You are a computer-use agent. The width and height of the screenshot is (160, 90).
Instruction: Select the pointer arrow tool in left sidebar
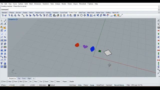pos(2,21)
